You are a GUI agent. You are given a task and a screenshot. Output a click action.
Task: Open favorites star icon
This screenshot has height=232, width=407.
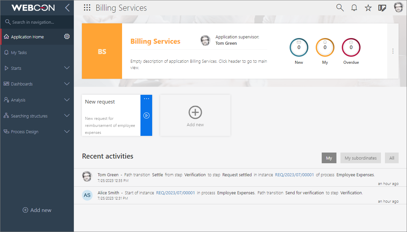click(368, 8)
